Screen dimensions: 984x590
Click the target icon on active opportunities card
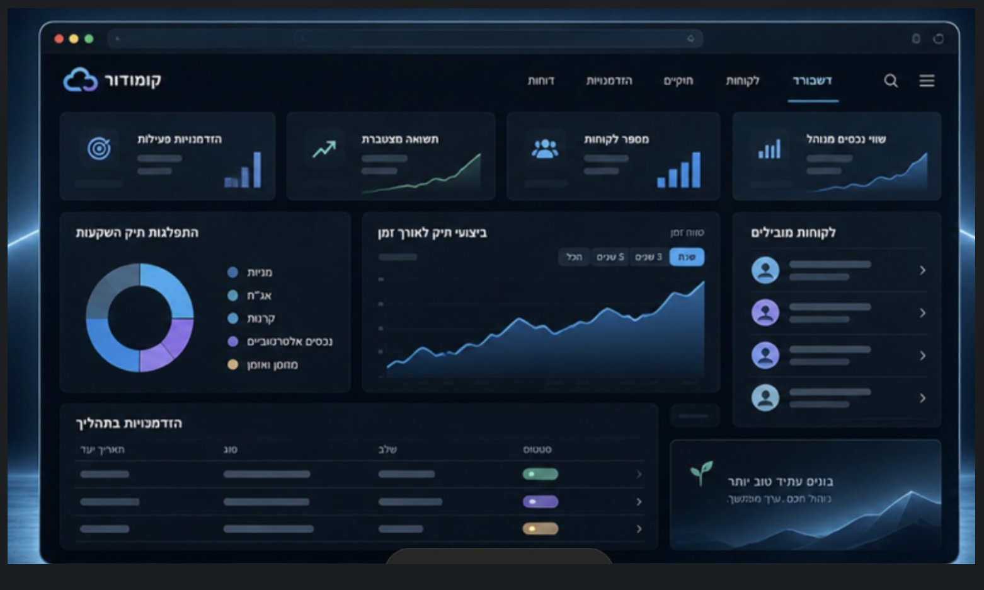(99, 148)
